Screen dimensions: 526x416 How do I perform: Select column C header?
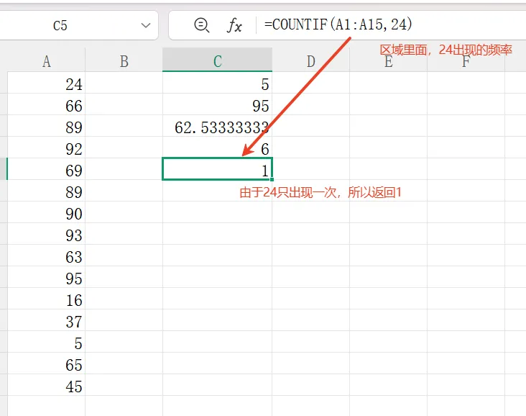218,61
